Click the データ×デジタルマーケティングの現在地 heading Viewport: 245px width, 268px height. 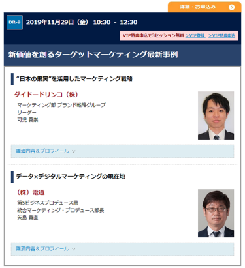click(x=71, y=177)
